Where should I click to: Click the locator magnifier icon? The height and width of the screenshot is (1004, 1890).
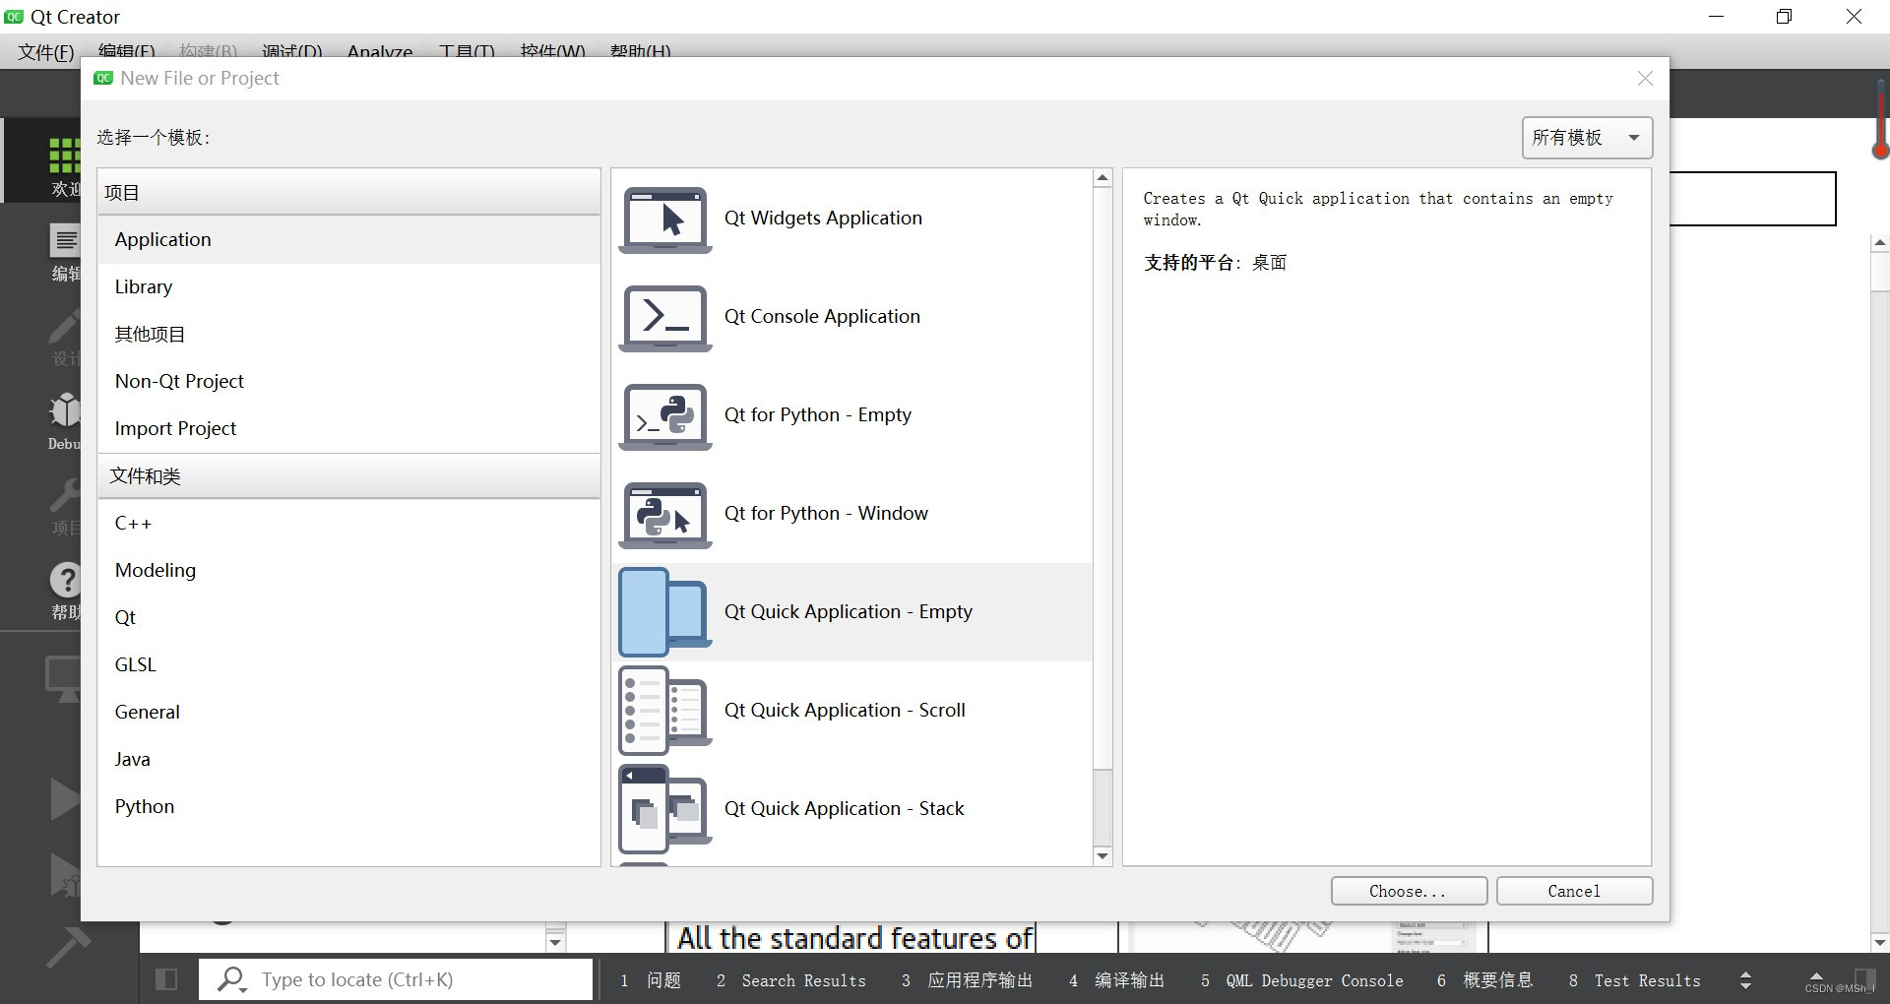click(x=231, y=979)
